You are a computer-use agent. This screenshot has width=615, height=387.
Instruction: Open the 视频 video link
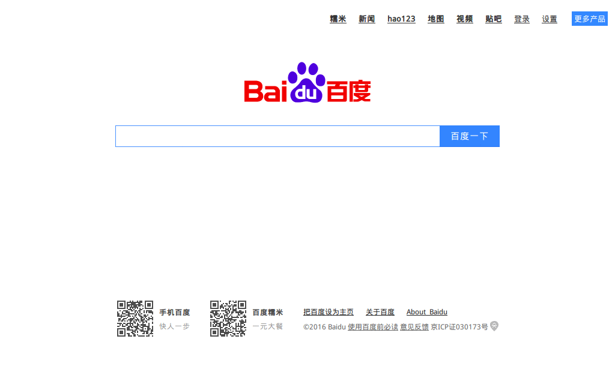click(x=465, y=19)
